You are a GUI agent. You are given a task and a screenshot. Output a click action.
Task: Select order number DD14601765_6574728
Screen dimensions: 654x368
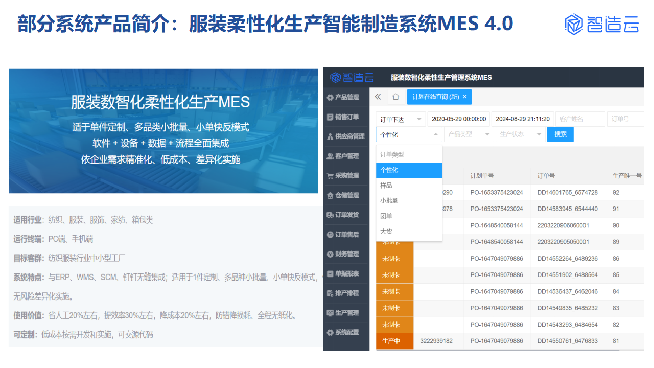(567, 193)
